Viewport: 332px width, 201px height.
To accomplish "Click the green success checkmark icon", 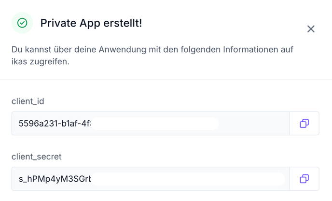I will pos(22,23).
